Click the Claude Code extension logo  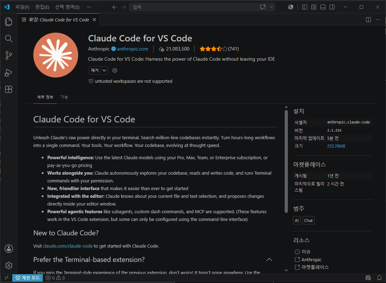click(56, 55)
